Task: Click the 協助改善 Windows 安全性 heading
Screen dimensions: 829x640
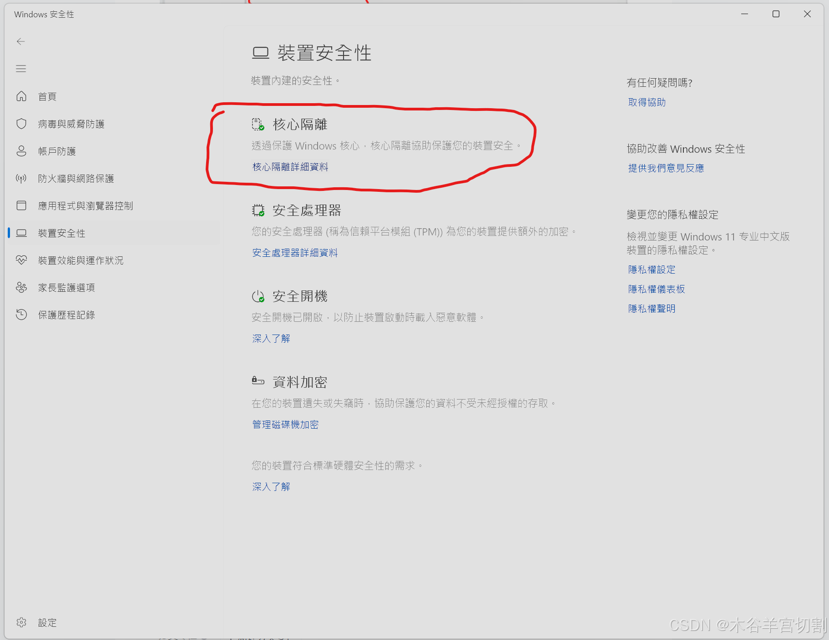Action: click(686, 149)
